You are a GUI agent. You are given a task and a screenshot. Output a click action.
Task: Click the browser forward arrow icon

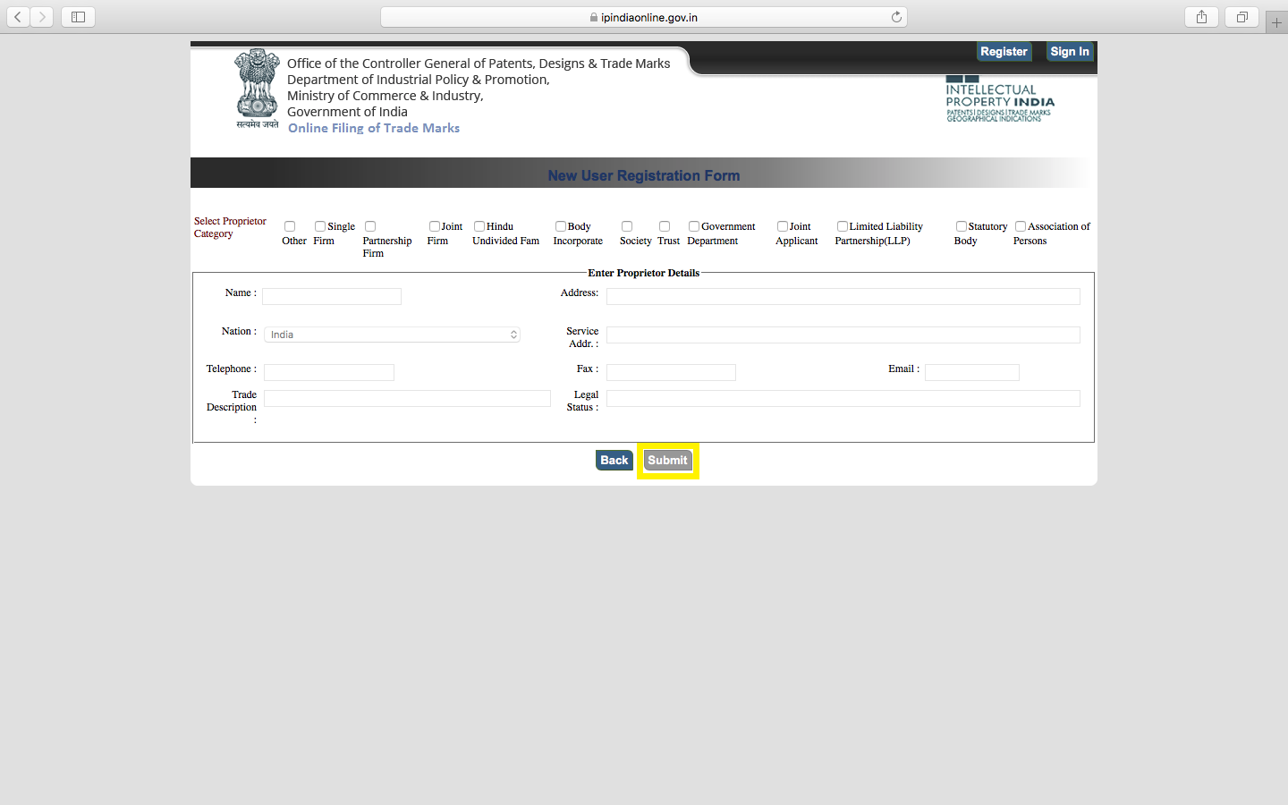pyautogui.click(x=41, y=17)
